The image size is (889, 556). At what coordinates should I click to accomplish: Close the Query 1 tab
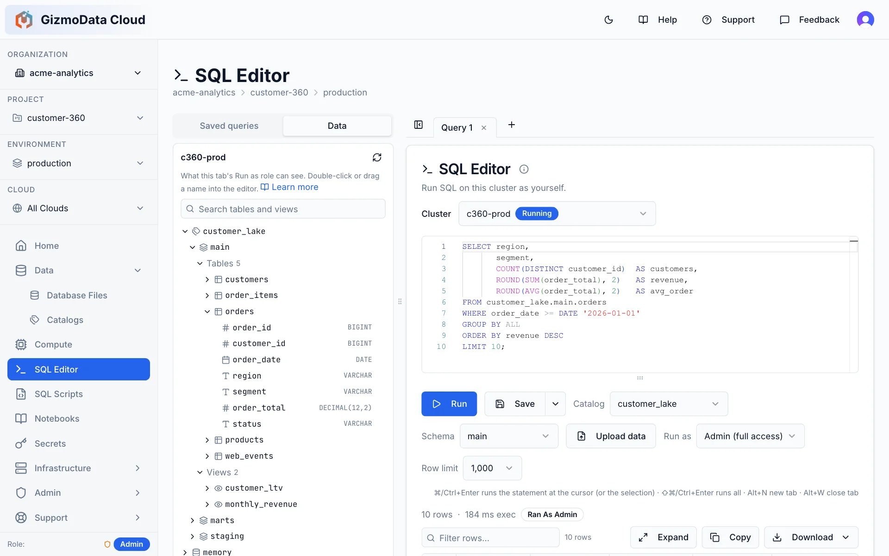click(484, 128)
